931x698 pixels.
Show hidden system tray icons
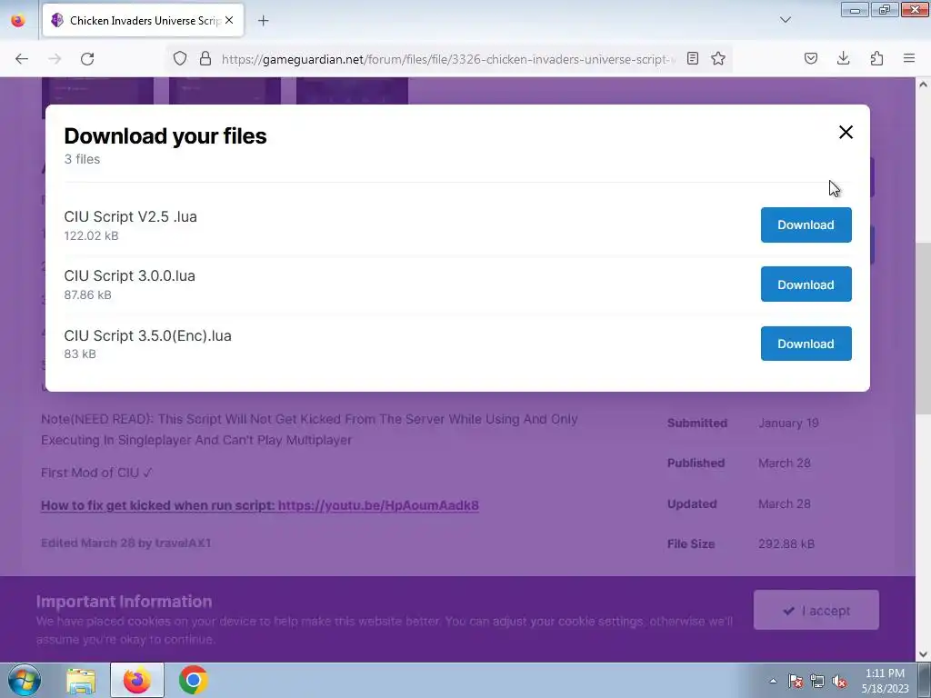pos(773,681)
